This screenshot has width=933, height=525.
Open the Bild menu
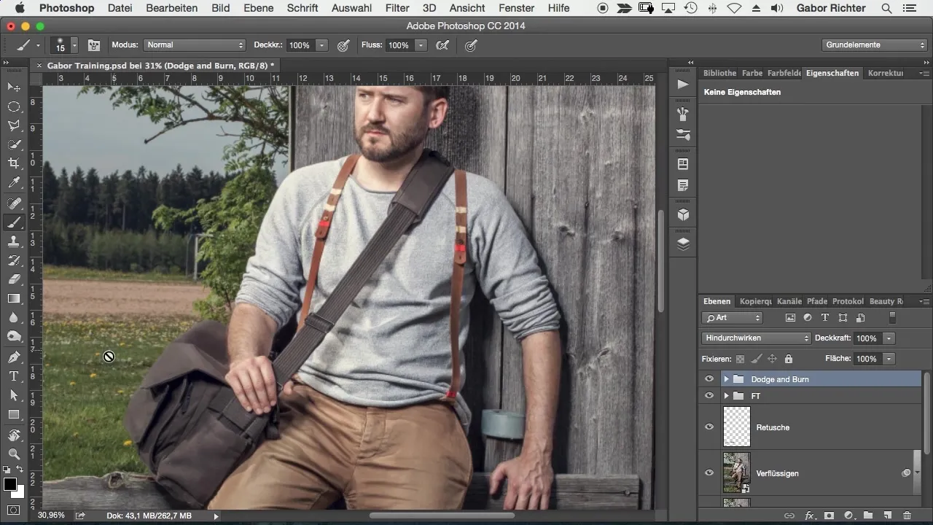[x=220, y=8]
